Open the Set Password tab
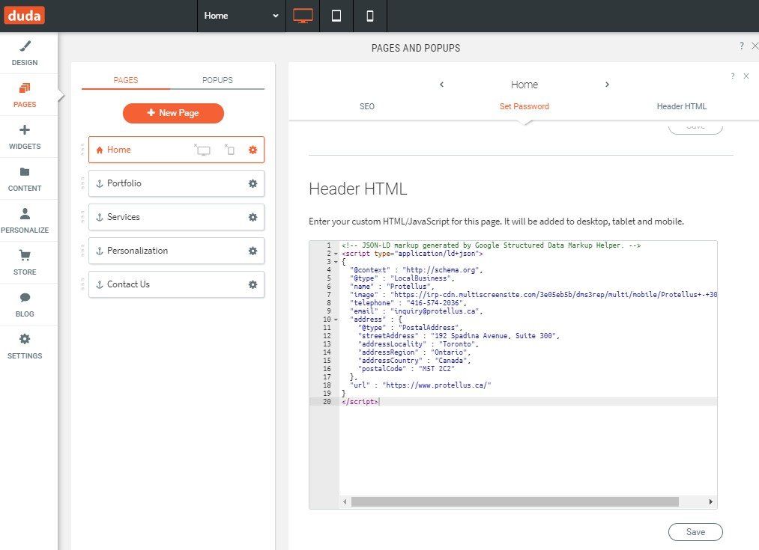Image resolution: width=759 pixels, height=550 pixels. pos(524,106)
